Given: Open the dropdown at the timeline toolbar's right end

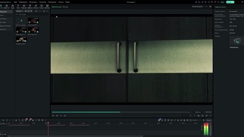Looking at the screenshot, I should click(209, 120).
